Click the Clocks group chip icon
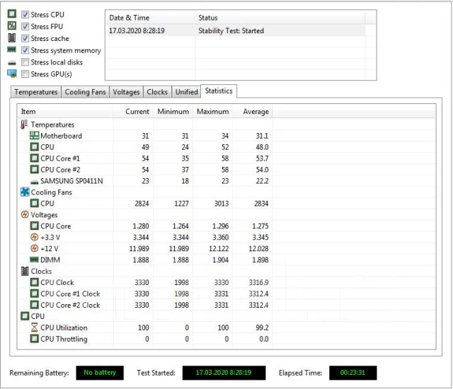The image size is (453, 389). click(25, 271)
